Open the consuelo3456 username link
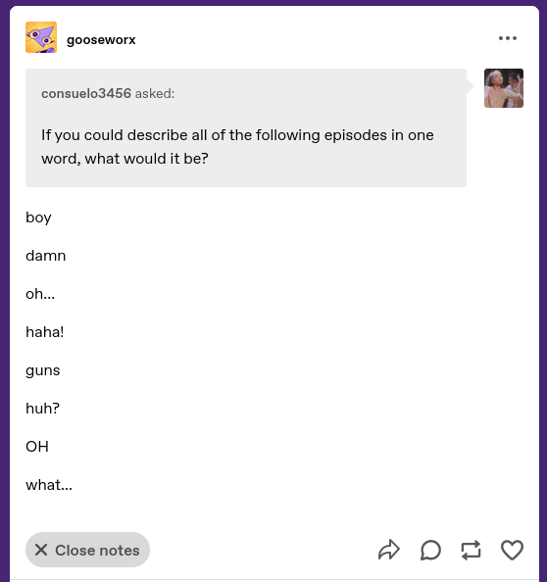The height and width of the screenshot is (582, 547). [86, 93]
